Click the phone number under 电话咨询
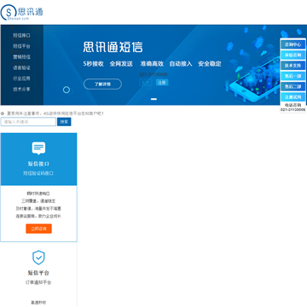307x307 pixels. (x=293, y=109)
